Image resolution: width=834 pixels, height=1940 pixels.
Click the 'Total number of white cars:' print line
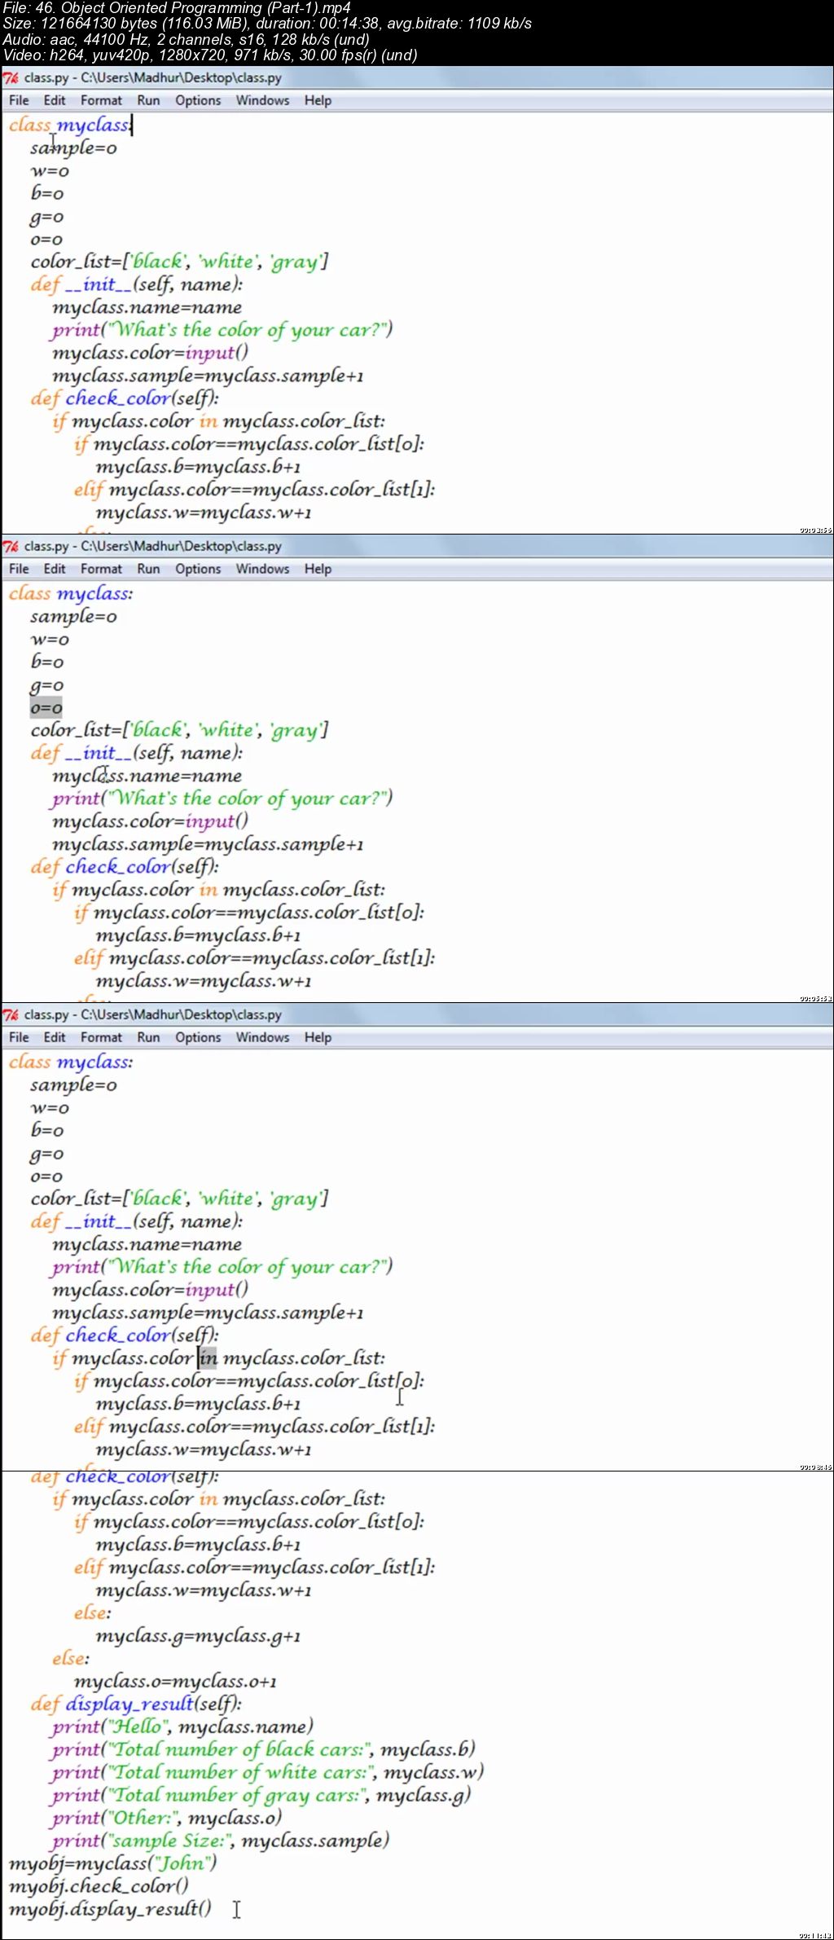267,1772
